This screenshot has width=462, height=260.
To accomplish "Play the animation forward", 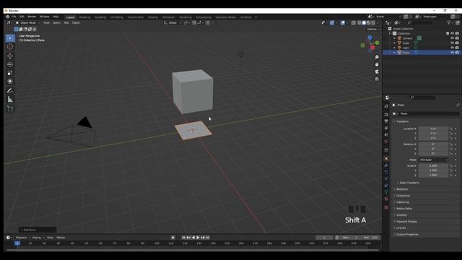I will click(198, 238).
